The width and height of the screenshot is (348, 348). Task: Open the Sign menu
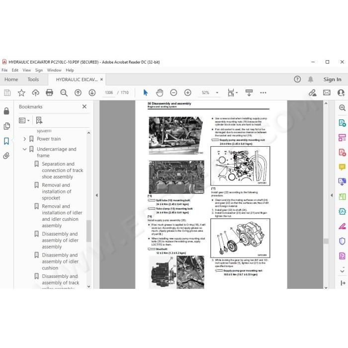[39, 70]
